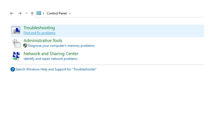Screen dimensions: 221x113
Task: Open the Troubleshooting heading
Action: coord(39,28)
